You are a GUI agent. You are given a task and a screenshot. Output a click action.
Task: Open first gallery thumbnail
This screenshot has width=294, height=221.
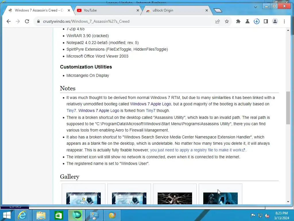[x=84, y=198]
